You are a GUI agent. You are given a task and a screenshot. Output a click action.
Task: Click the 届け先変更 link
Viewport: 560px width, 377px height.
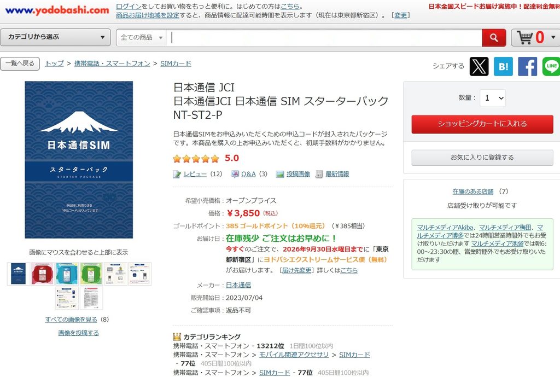pos(297,270)
